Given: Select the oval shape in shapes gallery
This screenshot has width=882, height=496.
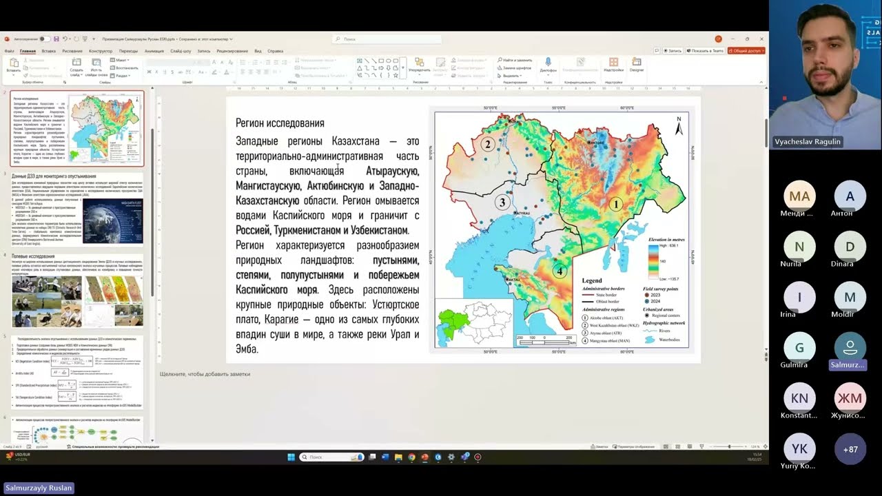Looking at the screenshot, I should (x=387, y=61).
